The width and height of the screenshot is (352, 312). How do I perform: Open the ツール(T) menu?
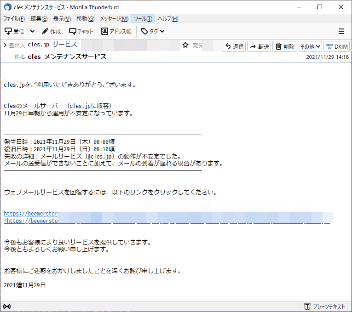click(143, 19)
